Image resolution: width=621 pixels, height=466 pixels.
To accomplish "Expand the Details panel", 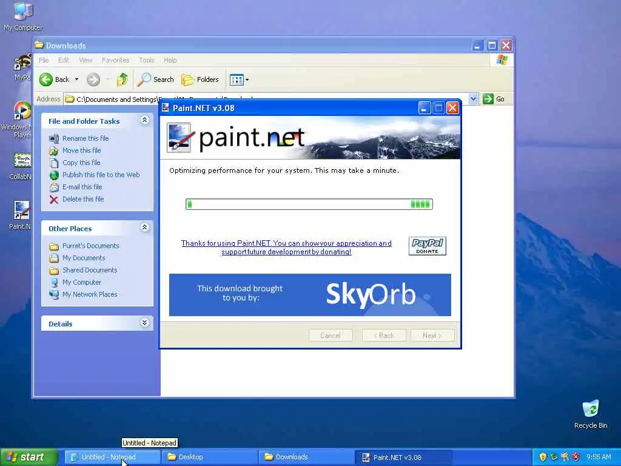I will [144, 323].
